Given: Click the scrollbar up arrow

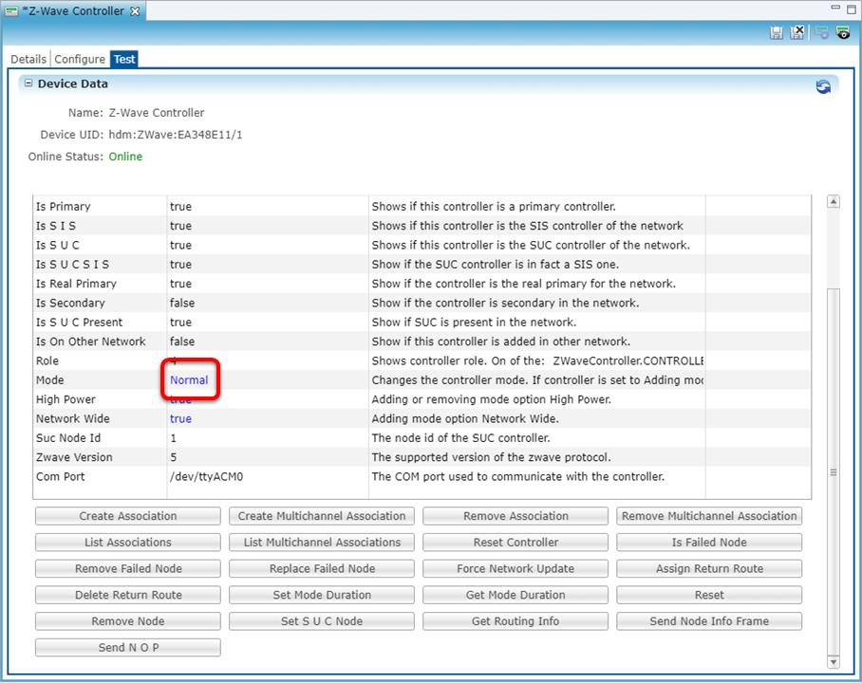Looking at the screenshot, I should pos(834,202).
